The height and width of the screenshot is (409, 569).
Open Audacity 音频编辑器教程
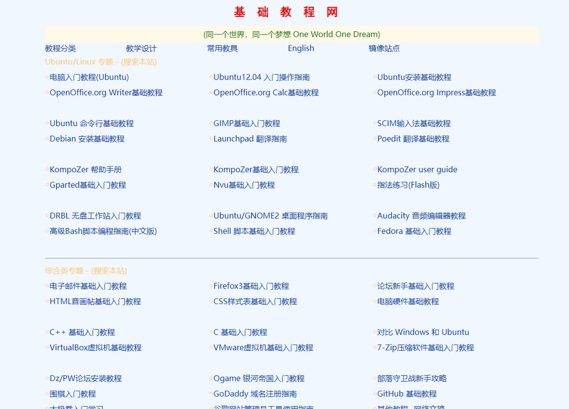421,216
